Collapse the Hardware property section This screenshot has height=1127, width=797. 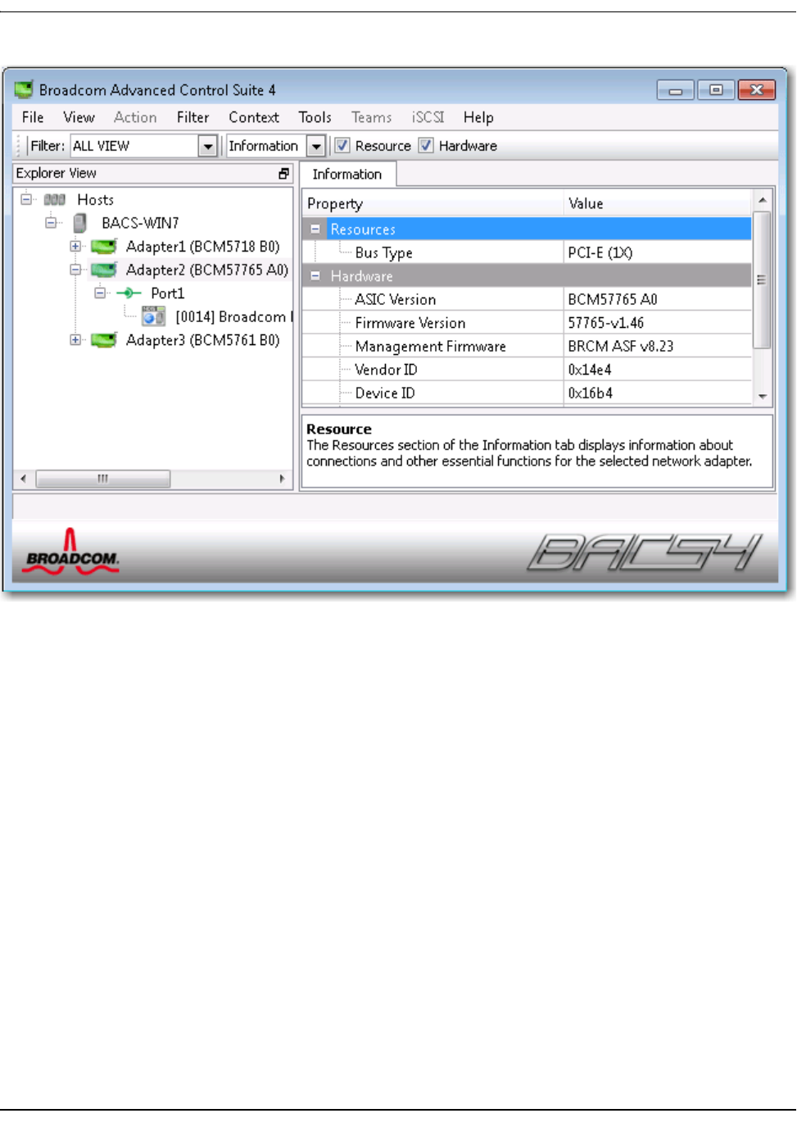[315, 276]
